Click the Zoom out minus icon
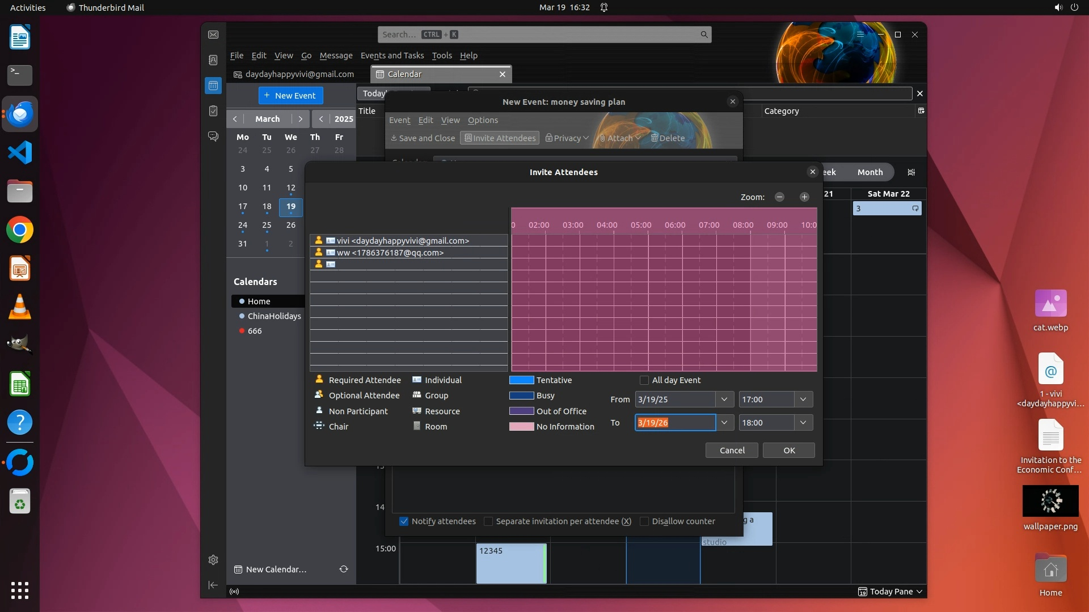Image resolution: width=1089 pixels, height=612 pixels. coord(779,197)
